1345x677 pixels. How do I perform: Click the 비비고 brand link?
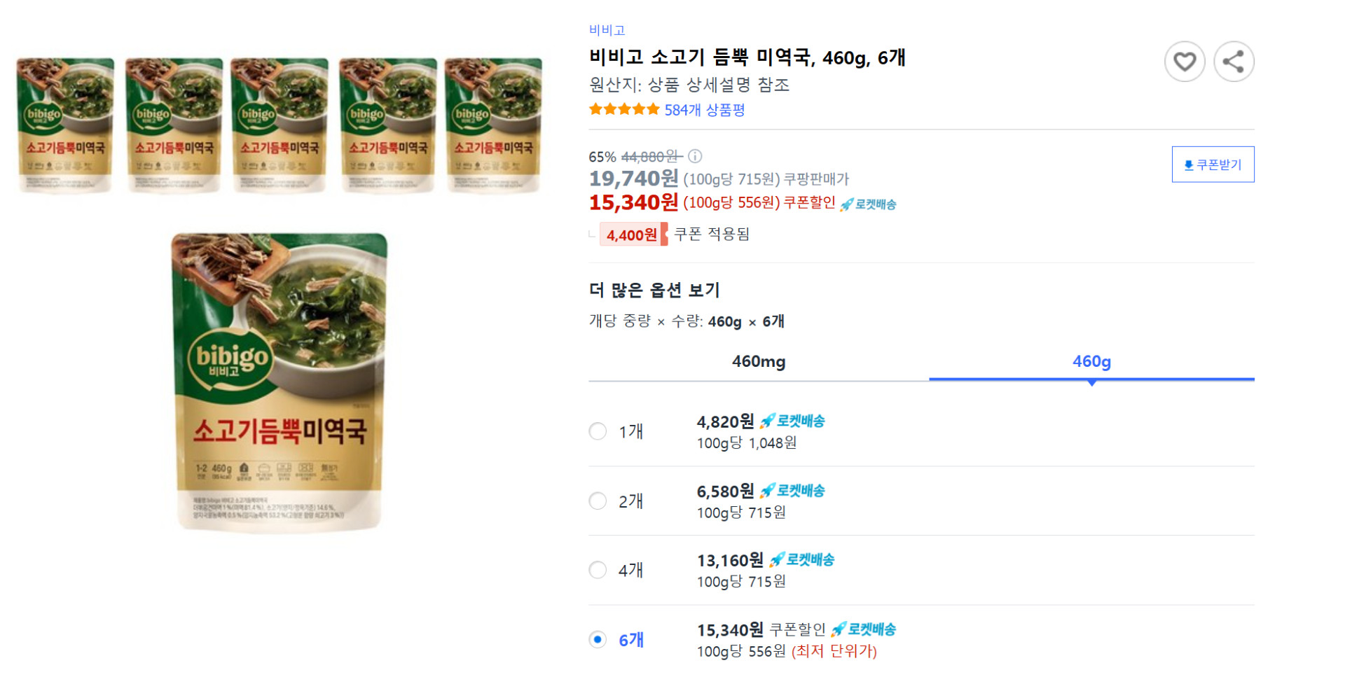point(607,29)
